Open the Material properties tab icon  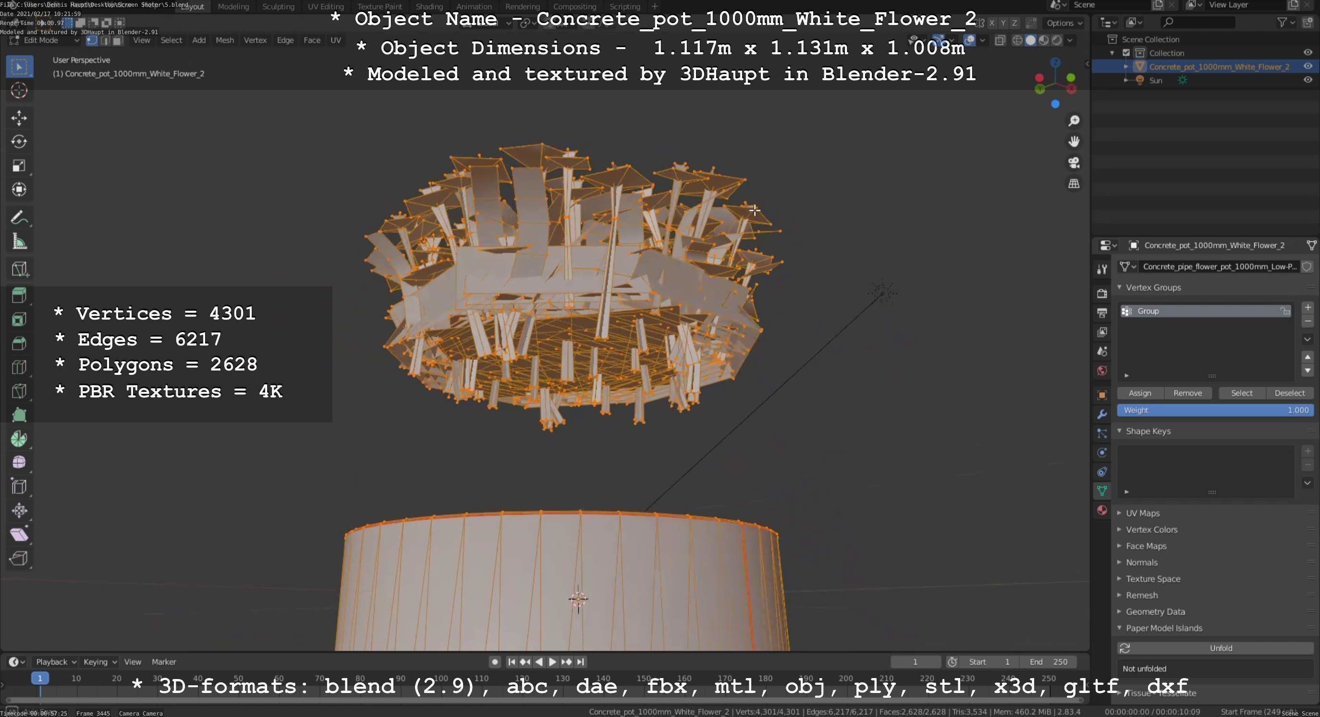[1102, 510]
